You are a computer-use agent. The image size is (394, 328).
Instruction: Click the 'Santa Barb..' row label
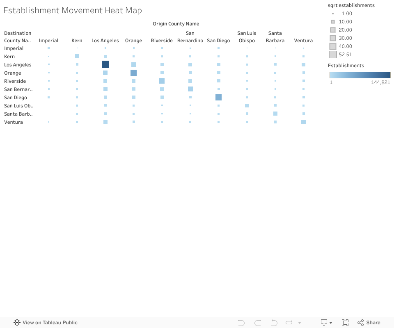pos(18,114)
